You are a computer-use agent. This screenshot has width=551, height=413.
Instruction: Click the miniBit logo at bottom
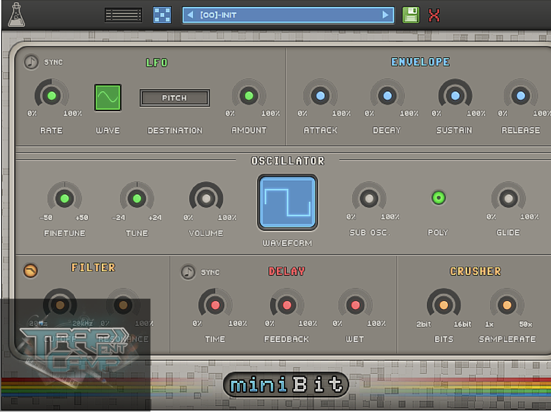[x=286, y=385]
